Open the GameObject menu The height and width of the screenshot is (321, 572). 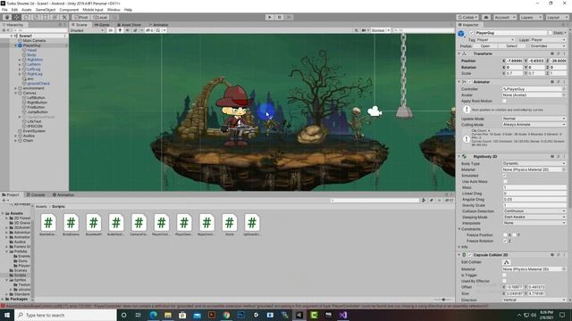coord(46,10)
